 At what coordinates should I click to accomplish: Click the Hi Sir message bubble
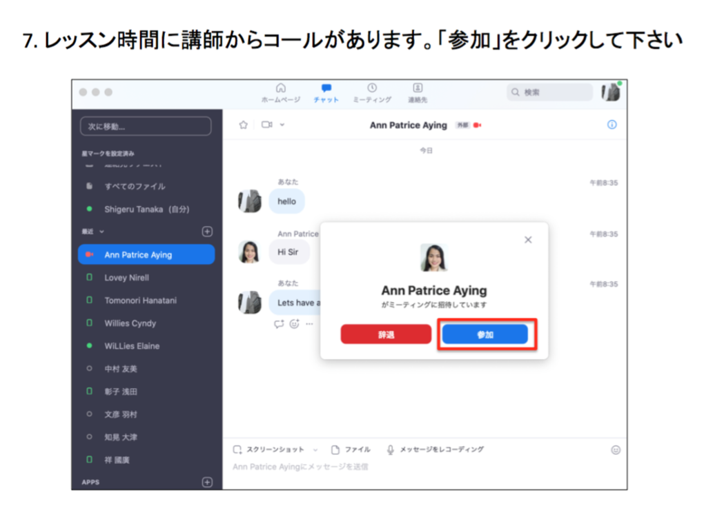click(289, 252)
